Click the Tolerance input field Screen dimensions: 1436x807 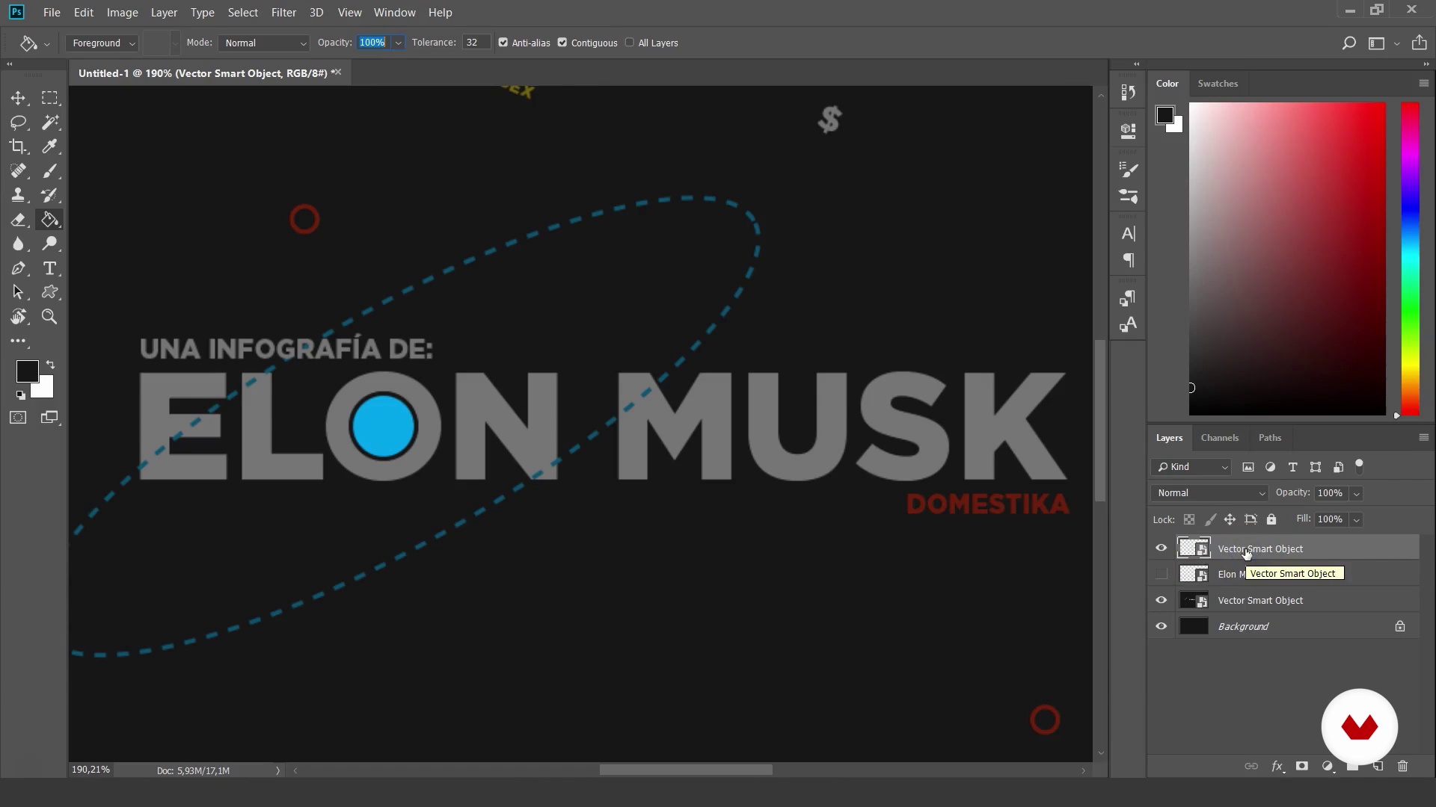pyautogui.click(x=476, y=43)
